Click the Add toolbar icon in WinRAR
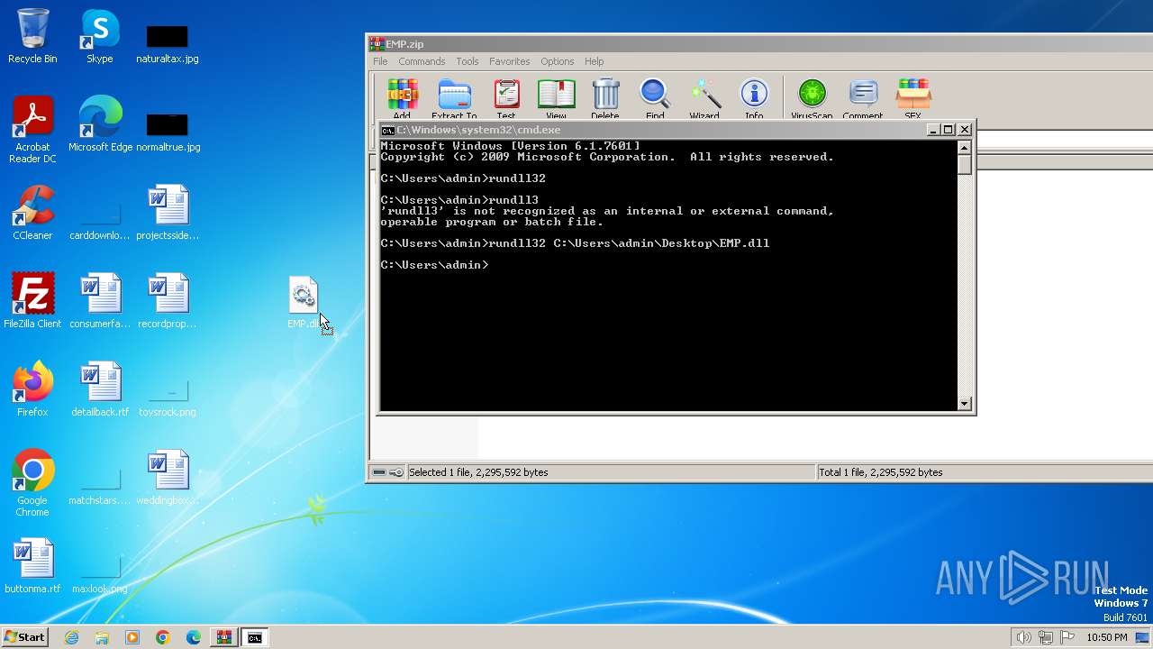The width and height of the screenshot is (1153, 649). point(402,99)
